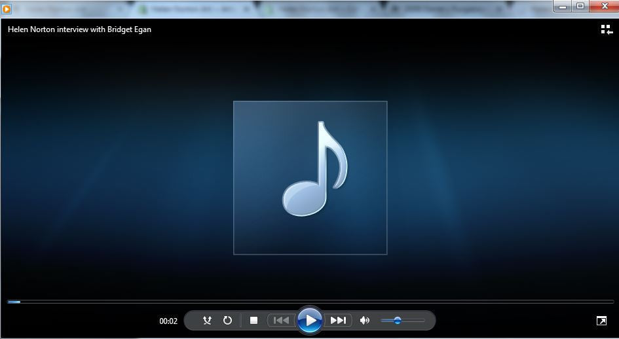Screen dimensions: 619x339
Task: Toggle shuffle mode on
Action: coord(207,321)
